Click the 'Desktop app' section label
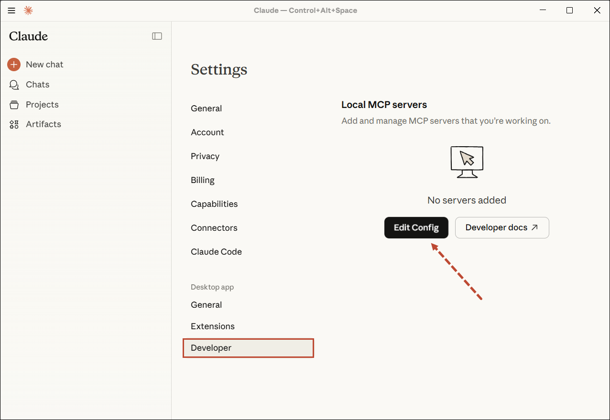The height and width of the screenshot is (420, 610). pyautogui.click(x=212, y=287)
